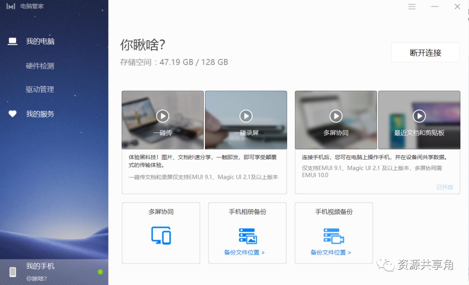Image resolution: width=469 pixels, height=285 pixels.
Task: Click the 仅支持EMUI 9.1 compatibility note
Action: point(372,171)
